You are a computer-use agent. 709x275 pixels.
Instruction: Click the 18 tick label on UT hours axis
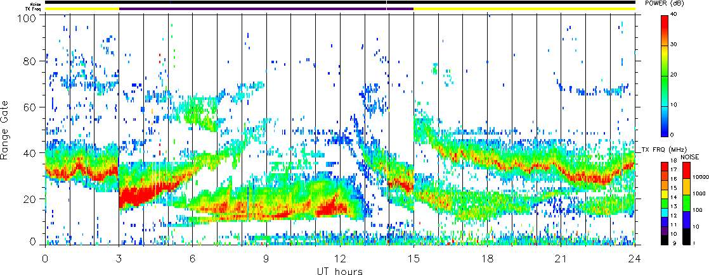click(488, 259)
